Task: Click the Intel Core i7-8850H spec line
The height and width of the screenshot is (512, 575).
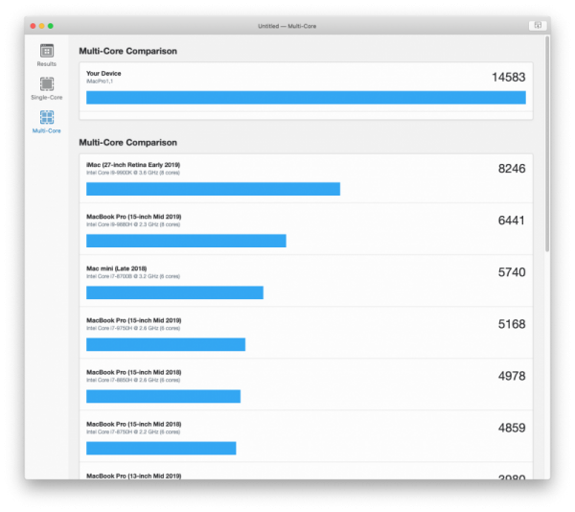Action: 133,380
